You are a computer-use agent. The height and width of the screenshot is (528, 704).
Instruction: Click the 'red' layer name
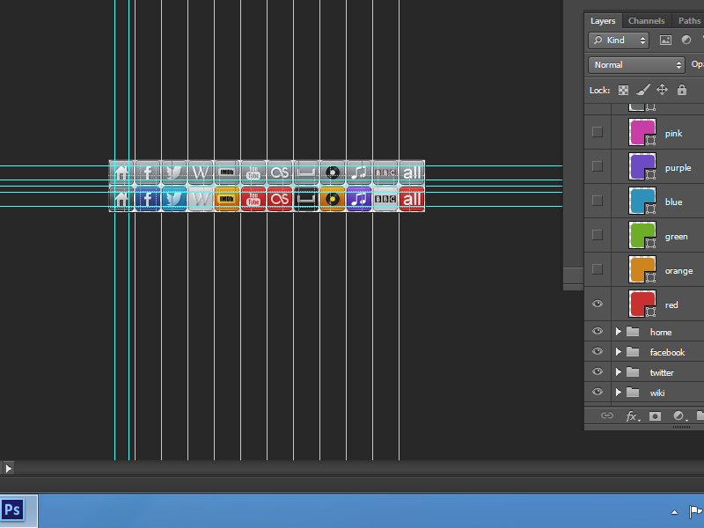click(x=671, y=305)
